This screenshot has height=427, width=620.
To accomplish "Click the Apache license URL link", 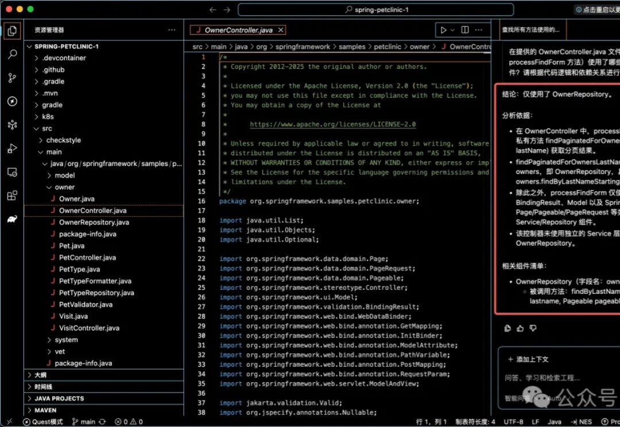I will pos(332,125).
